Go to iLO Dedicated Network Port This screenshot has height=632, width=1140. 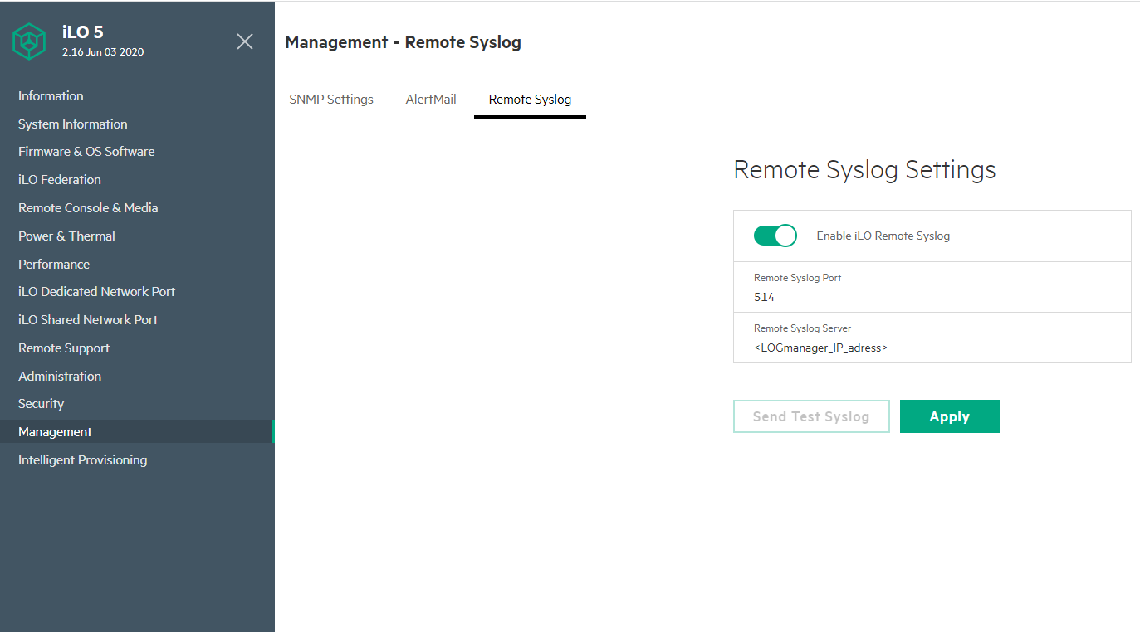[x=96, y=292]
